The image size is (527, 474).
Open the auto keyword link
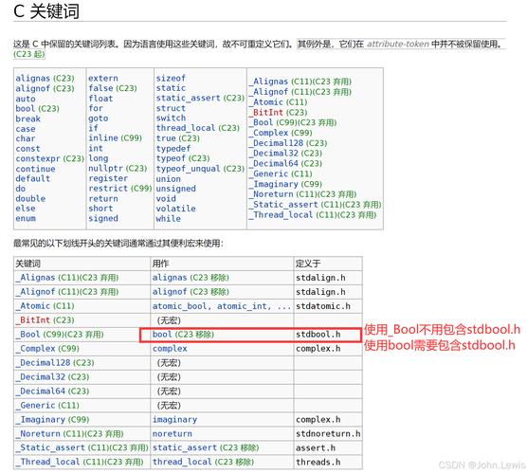coord(26,99)
